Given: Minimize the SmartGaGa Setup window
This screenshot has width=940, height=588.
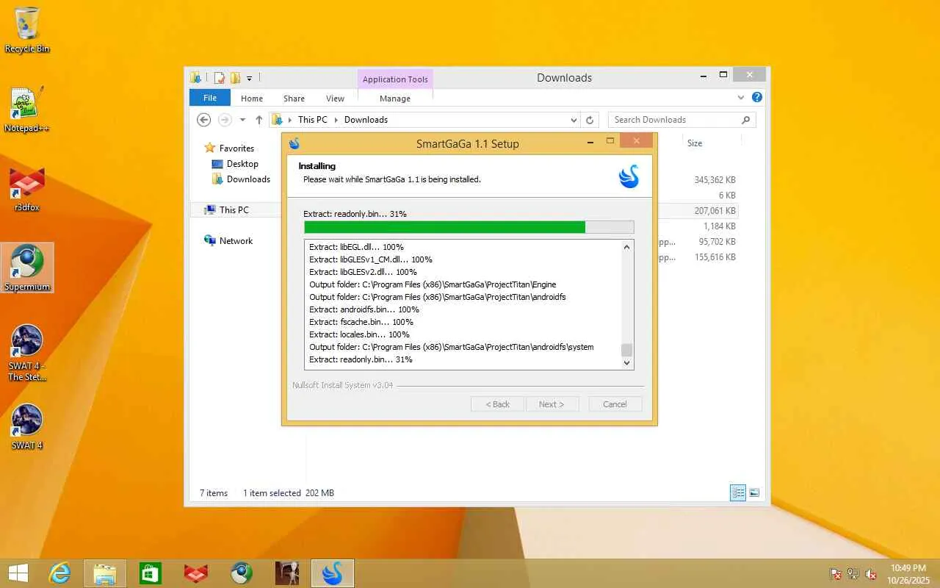Looking at the screenshot, I should click(x=591, y=142).
